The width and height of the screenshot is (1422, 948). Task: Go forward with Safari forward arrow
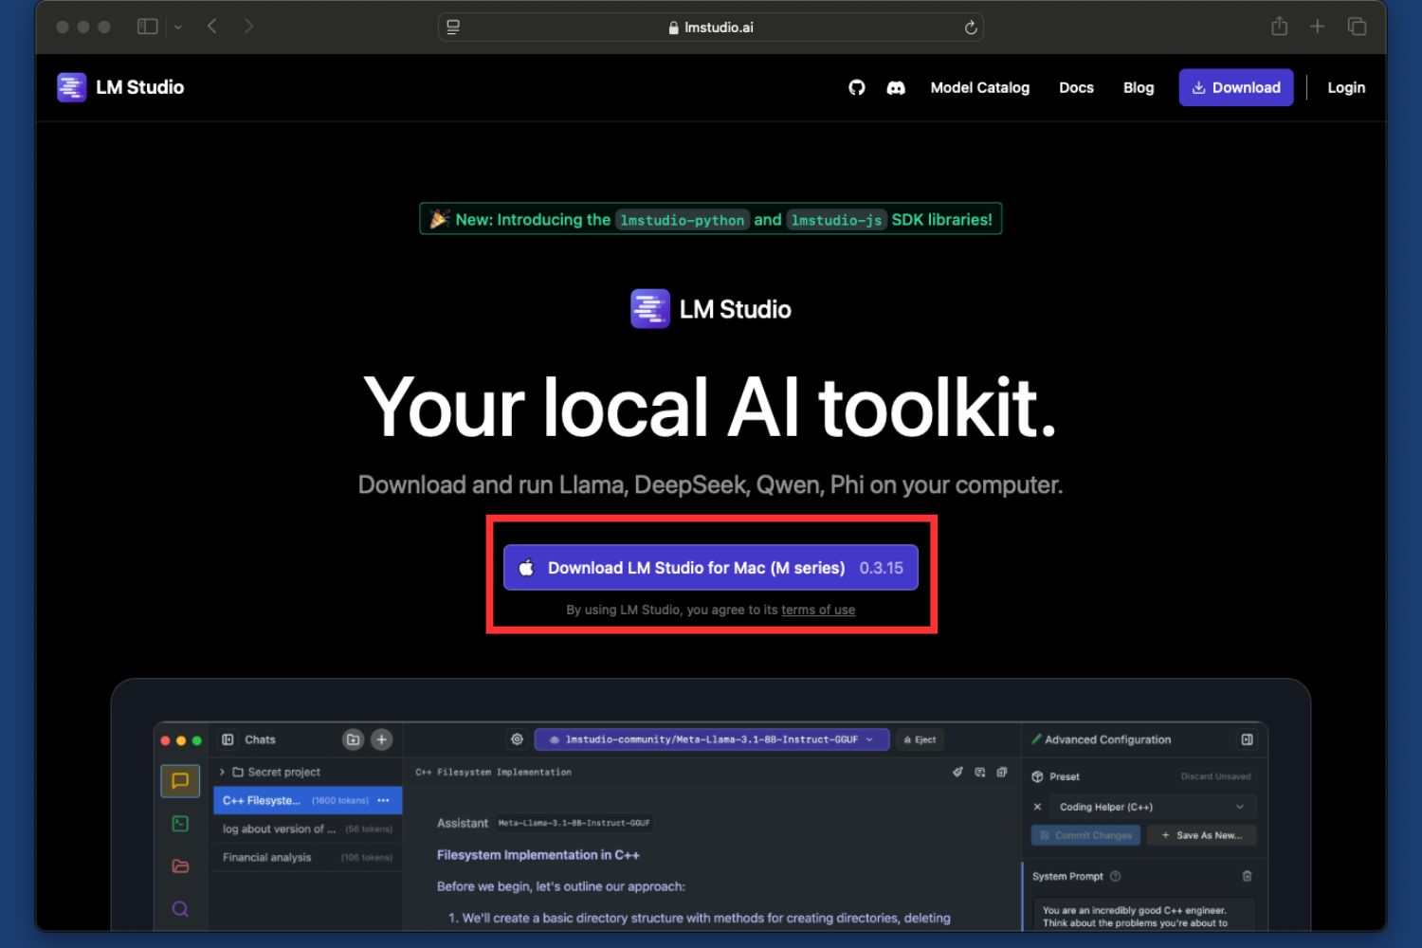click(248, 27)
